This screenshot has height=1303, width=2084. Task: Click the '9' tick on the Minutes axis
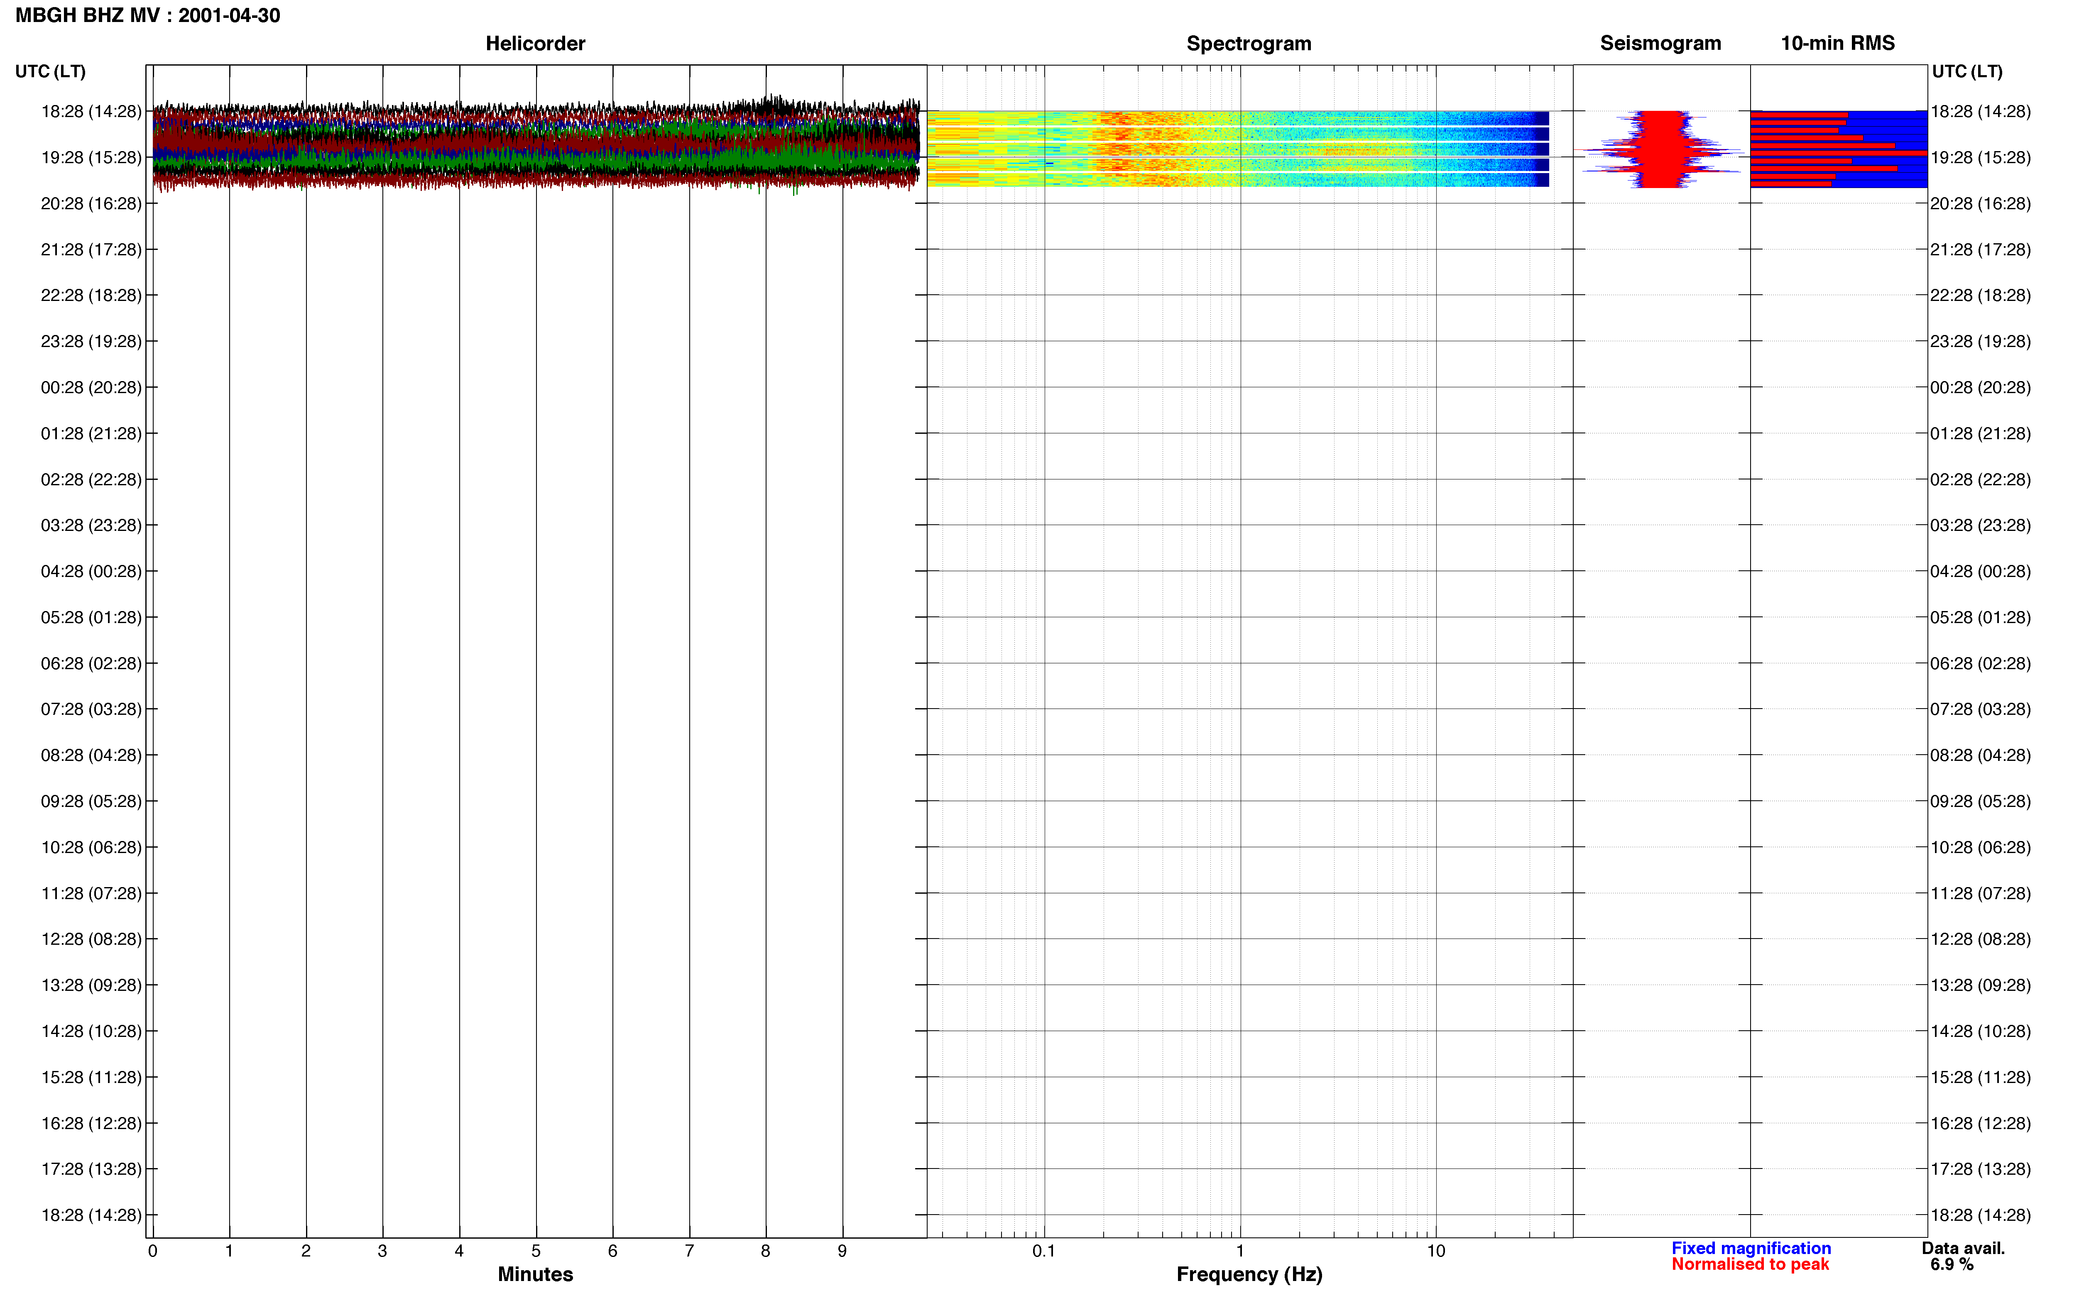tap(842, 1251)
